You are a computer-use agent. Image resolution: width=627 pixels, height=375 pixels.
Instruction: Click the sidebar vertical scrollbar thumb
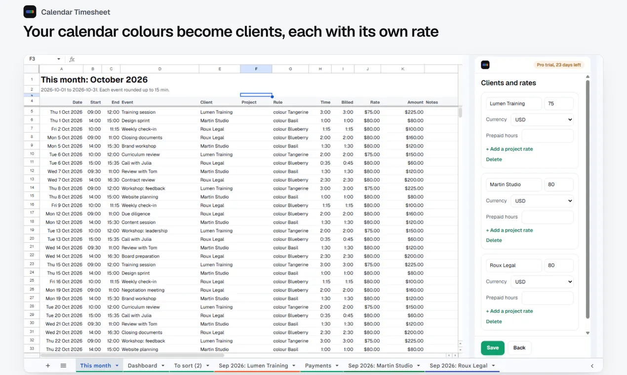tap(588, 200)
